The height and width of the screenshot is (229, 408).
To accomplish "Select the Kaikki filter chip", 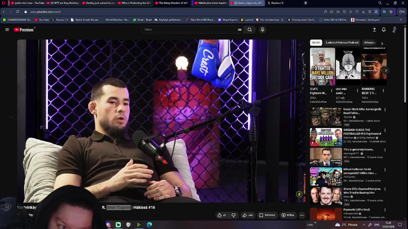I will point(316,43).
